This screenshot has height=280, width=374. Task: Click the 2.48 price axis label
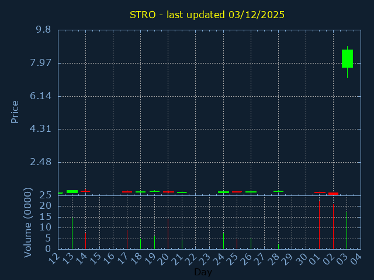40,162
